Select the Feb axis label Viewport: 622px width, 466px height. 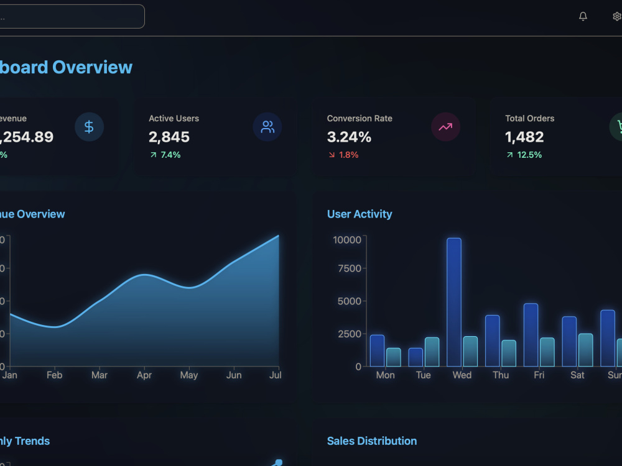click(54, 375)
